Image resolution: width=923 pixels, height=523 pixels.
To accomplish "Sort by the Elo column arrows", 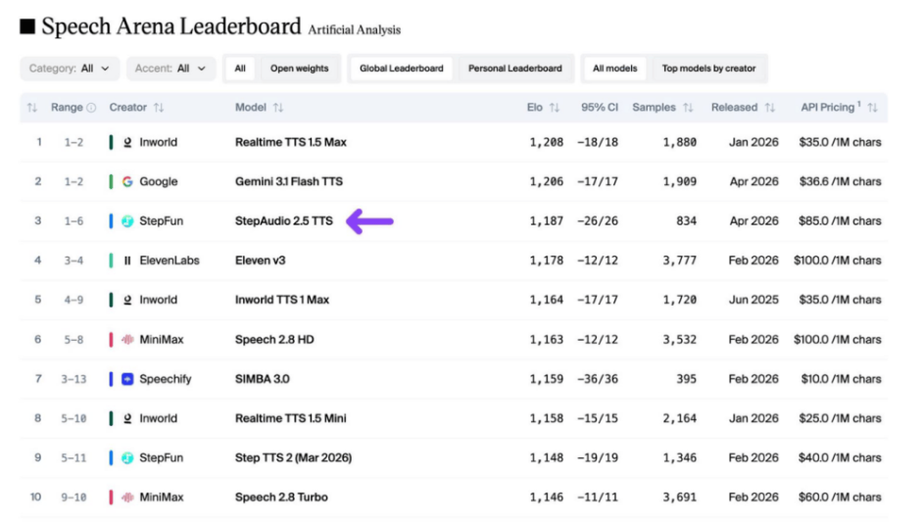I will click(554, 108).
